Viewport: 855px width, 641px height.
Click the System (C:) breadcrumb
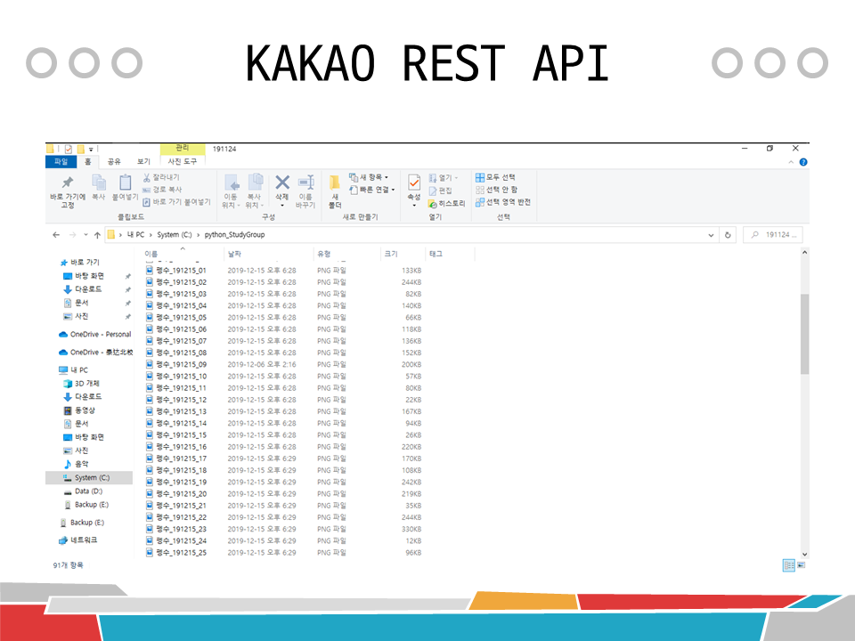(x=175, y=235)
